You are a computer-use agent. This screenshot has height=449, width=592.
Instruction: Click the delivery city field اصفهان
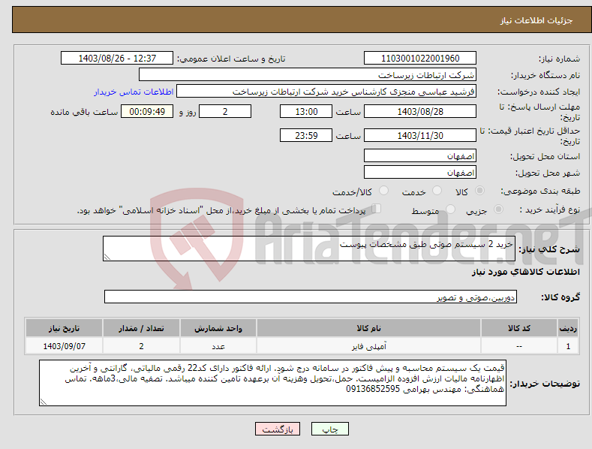[x=420, y=173]
